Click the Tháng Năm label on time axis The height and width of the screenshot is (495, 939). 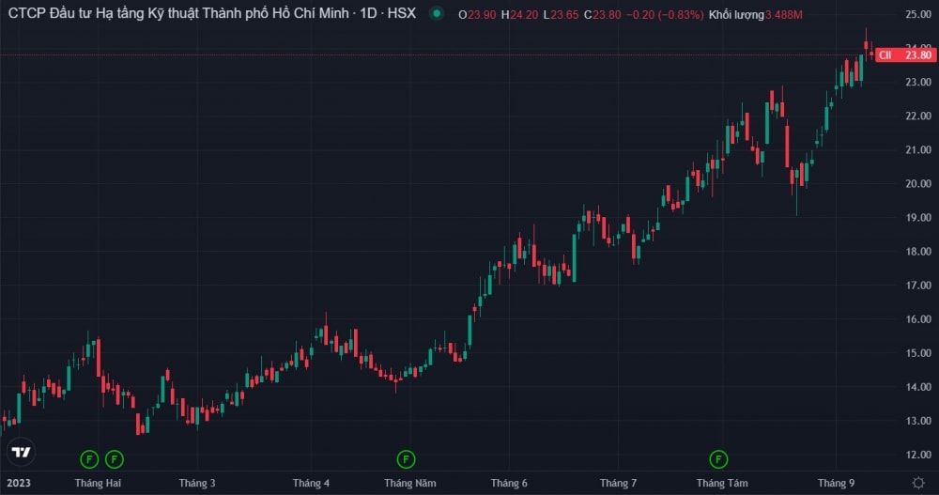(x=410, y=483)
